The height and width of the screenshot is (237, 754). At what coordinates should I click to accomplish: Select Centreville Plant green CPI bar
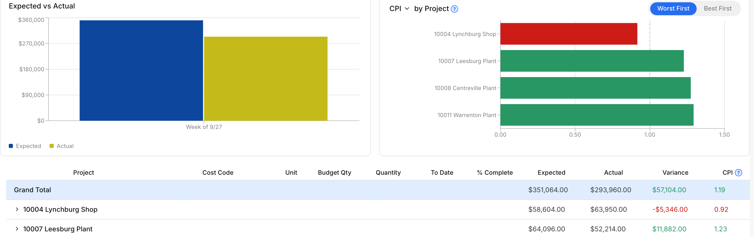pyautogui.click(x=595, y=88)
